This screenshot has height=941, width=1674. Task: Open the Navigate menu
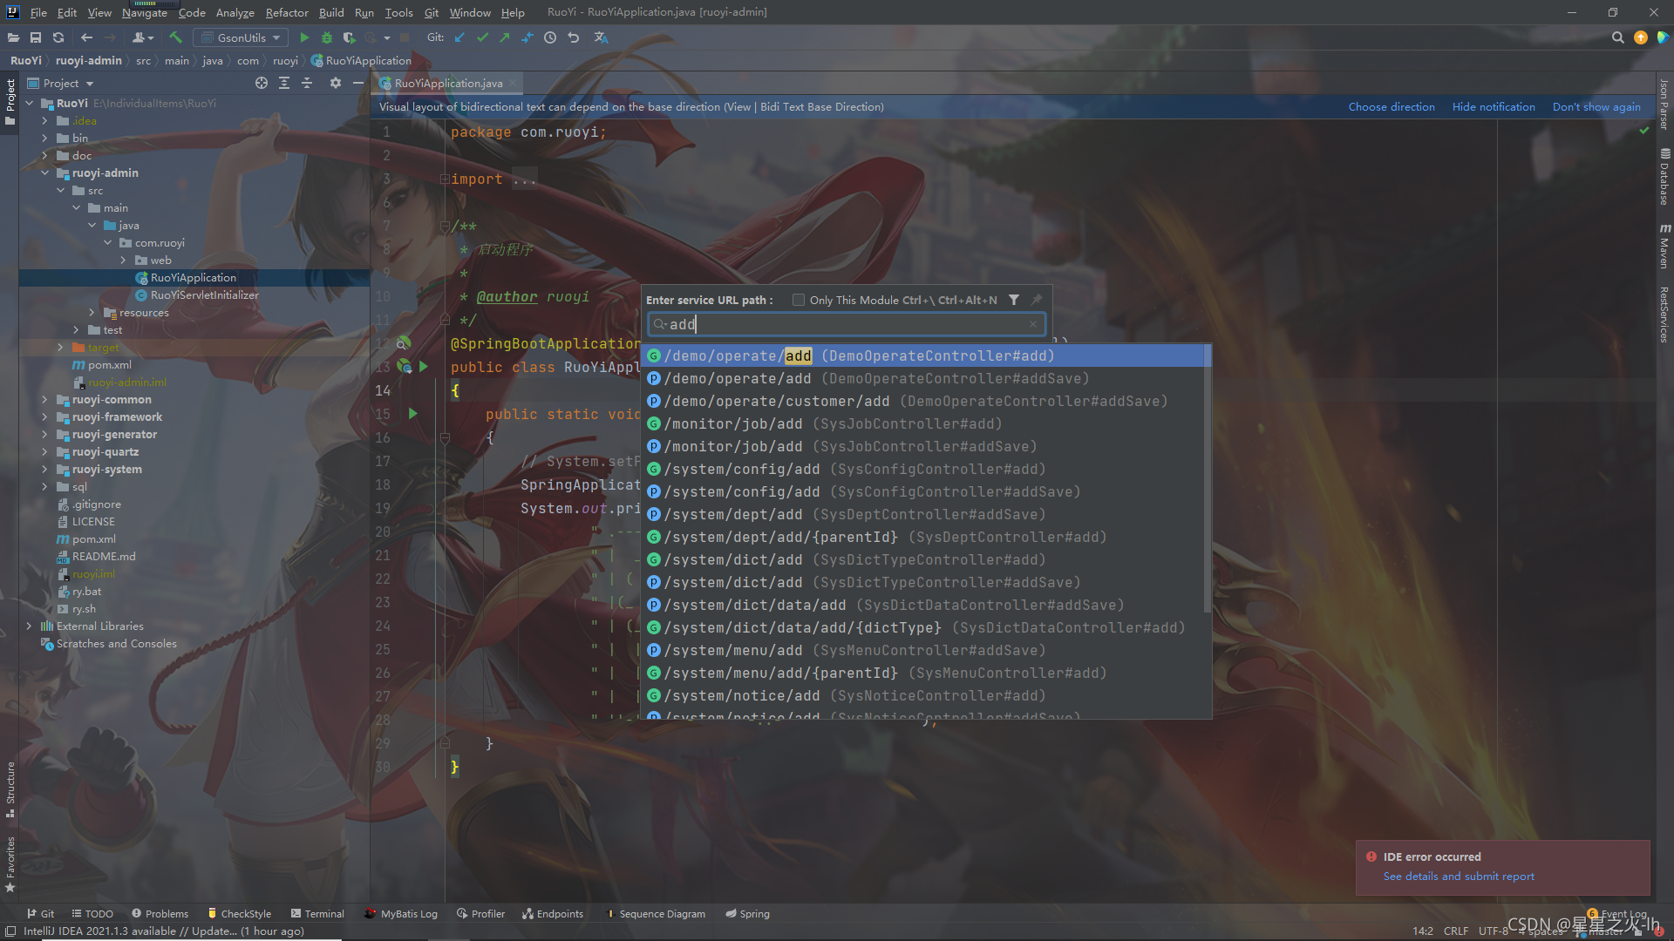point(144,12)
